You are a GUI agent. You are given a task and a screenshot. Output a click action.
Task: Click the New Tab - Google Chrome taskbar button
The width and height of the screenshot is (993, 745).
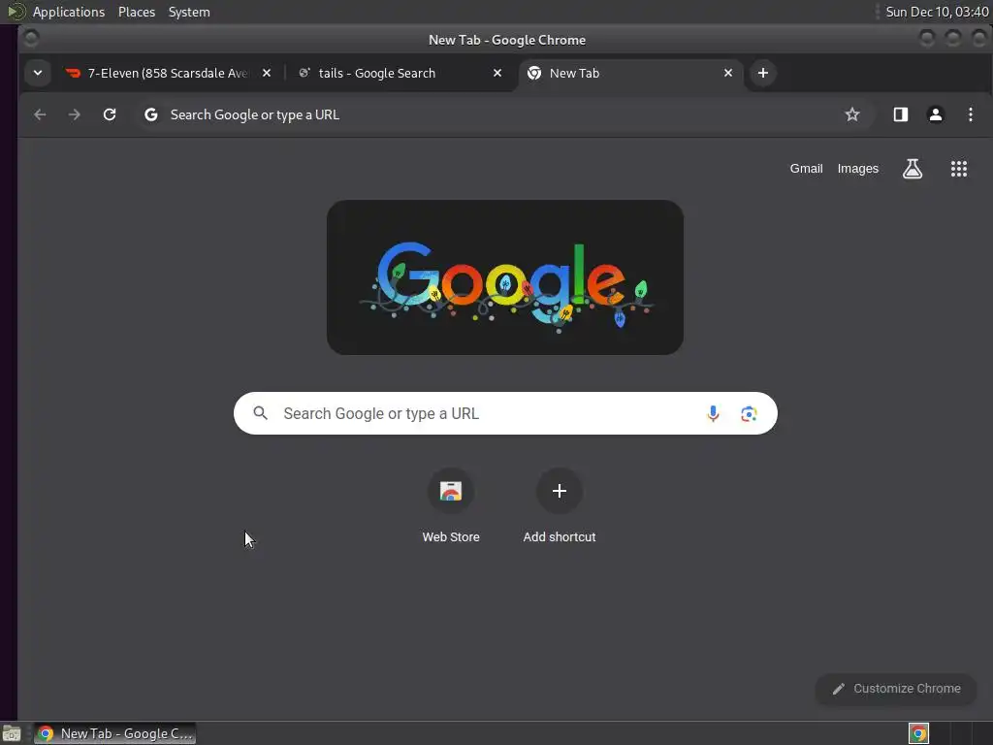click(114, 733)
